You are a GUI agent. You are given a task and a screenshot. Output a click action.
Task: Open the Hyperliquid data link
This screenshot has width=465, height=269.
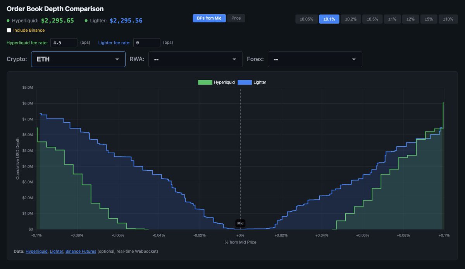point(36,252)
